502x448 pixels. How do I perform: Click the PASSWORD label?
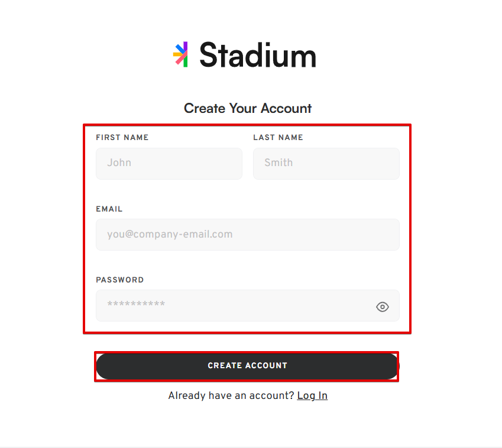[120, 280]
